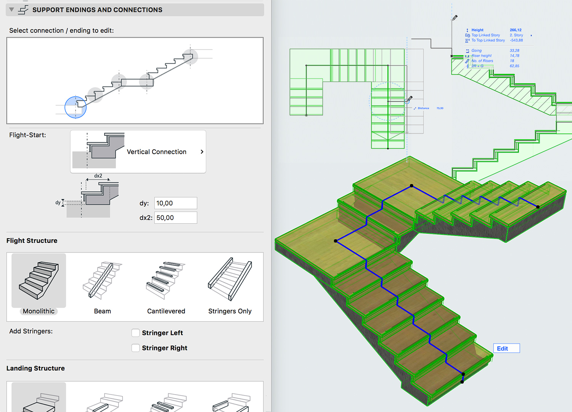Screen dimensions: 572x412
Task: Click the pencil cursor icon at top
Action: coord(455,18)
